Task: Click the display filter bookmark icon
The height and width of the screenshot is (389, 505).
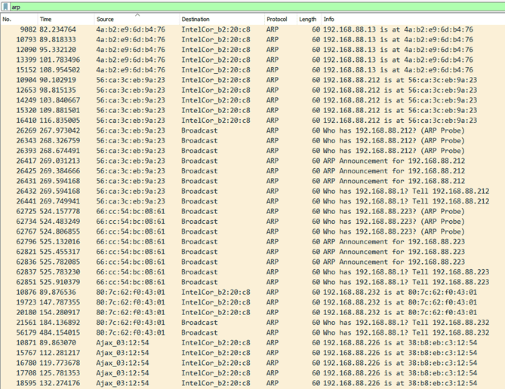Action: (x=6, y=7)
